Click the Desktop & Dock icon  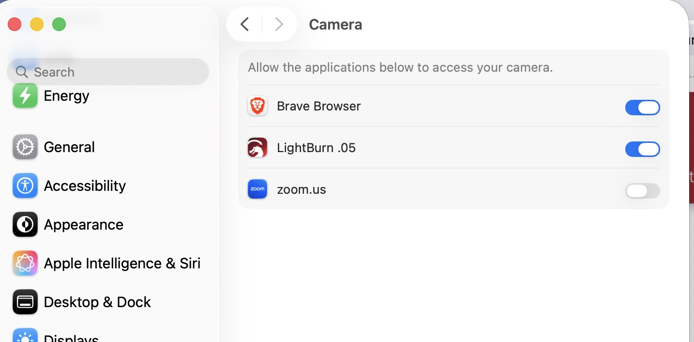click(25, 302)
